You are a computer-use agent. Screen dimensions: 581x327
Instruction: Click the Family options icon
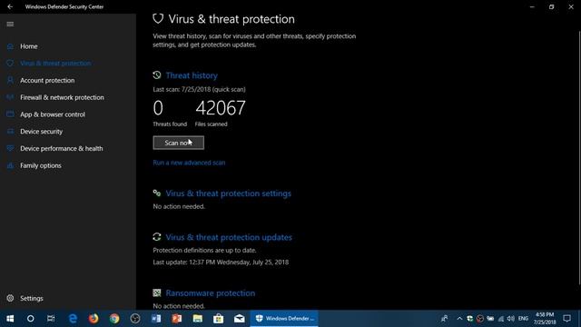pyautogui.click(x=10, y=165)
